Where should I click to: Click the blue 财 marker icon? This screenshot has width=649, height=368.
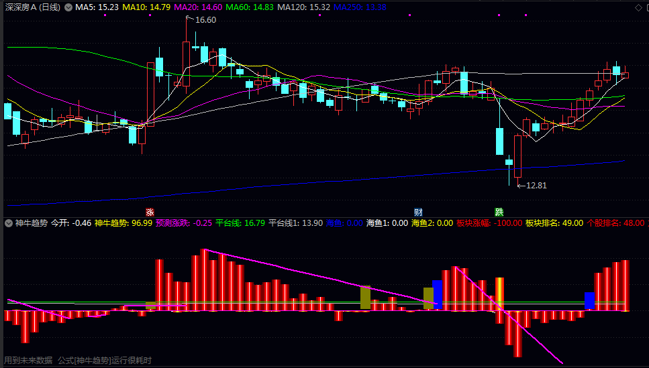(418, 212)
